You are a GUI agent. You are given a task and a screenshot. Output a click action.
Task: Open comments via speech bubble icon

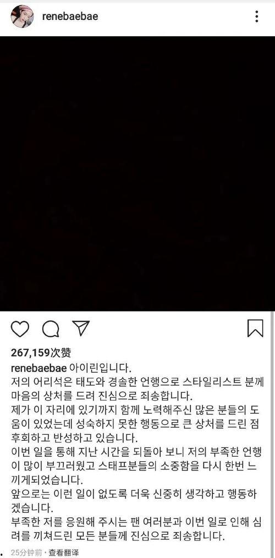coord(51,329)
